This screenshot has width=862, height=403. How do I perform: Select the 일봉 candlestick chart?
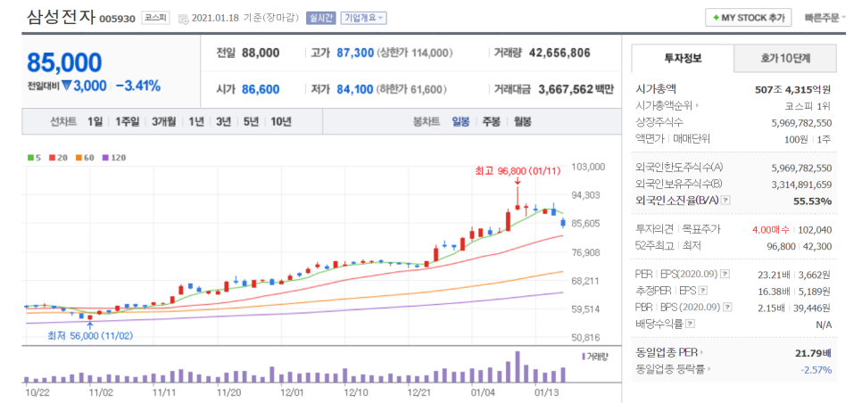pyautogui.click(x=460, y=122)
